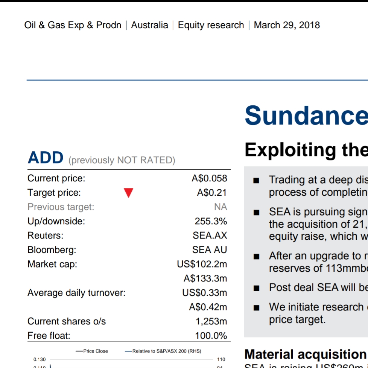Click the '0.130' chart axis label

click(40, 360)
